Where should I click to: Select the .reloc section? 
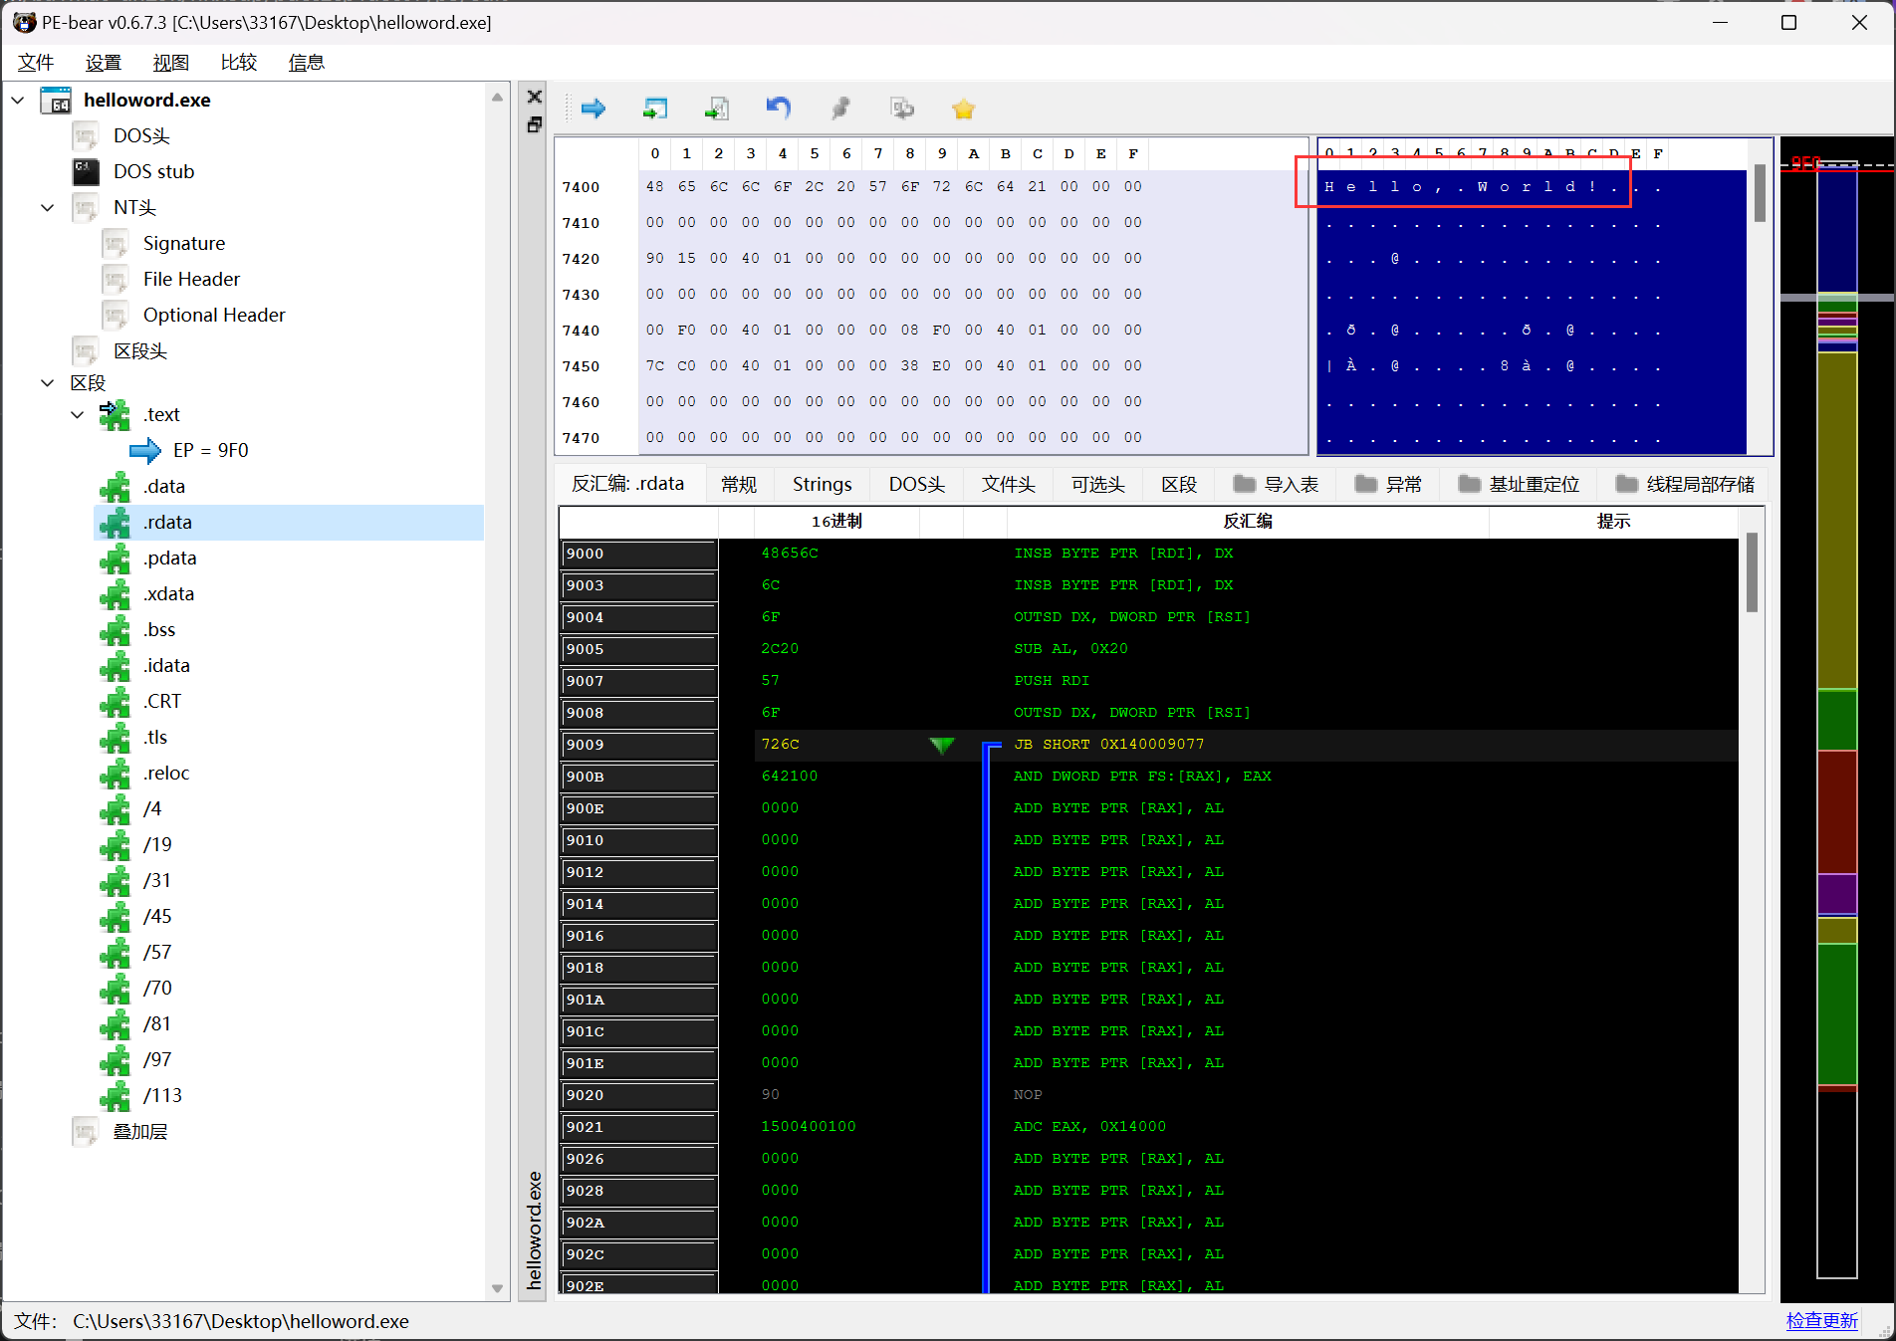click(x=166, y=773)
